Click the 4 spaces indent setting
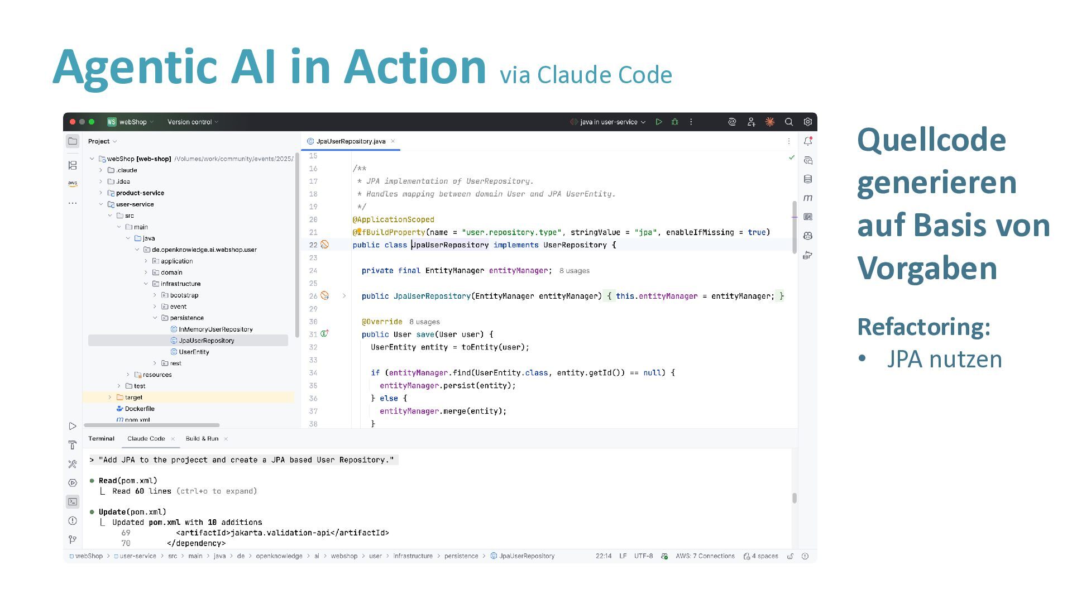Viewport: 1072px width, 603px height. tap(760, 556)
